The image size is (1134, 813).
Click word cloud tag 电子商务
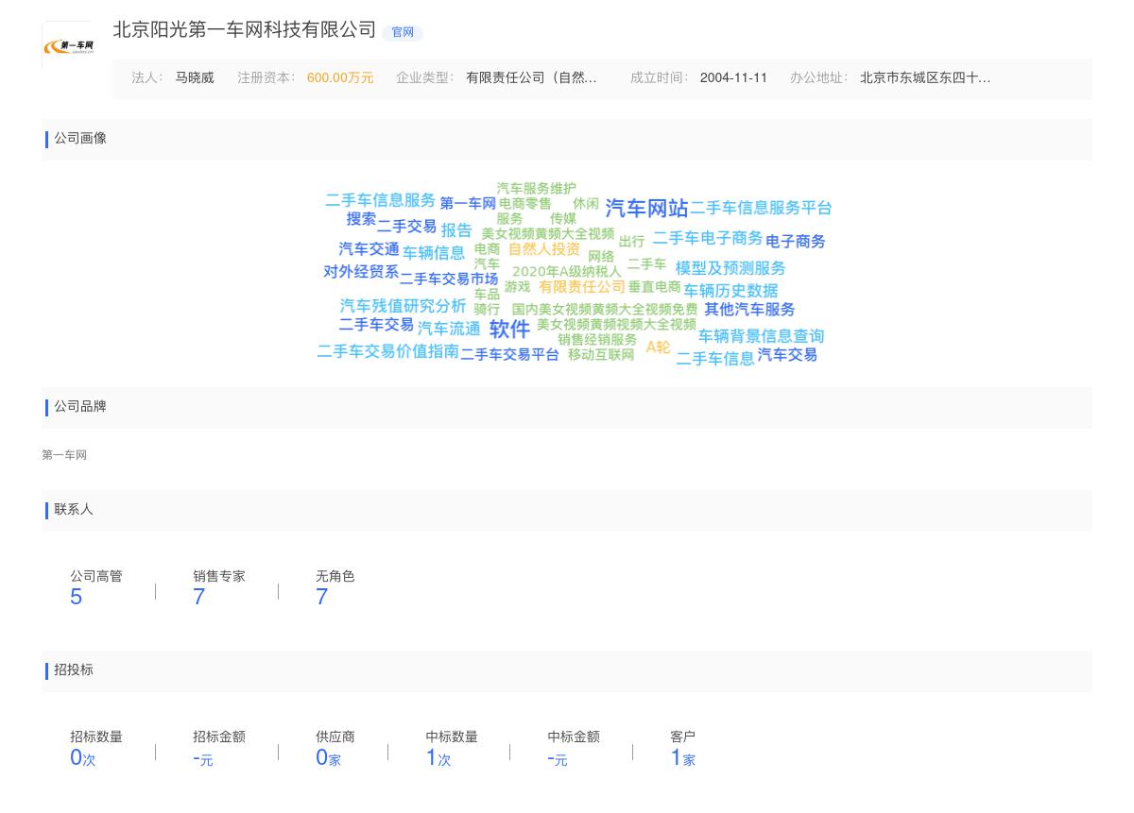tap(796, 242)
